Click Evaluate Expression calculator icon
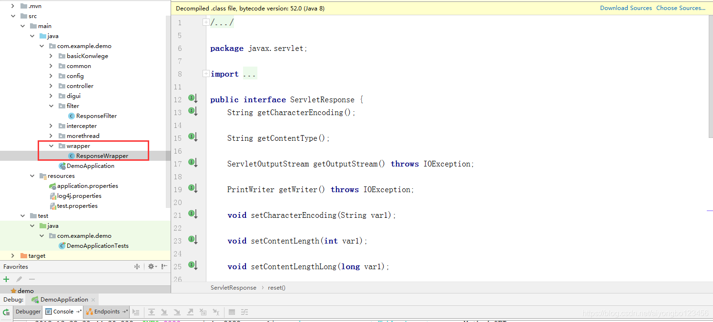The image size is (713, 322). pos(232,312)
